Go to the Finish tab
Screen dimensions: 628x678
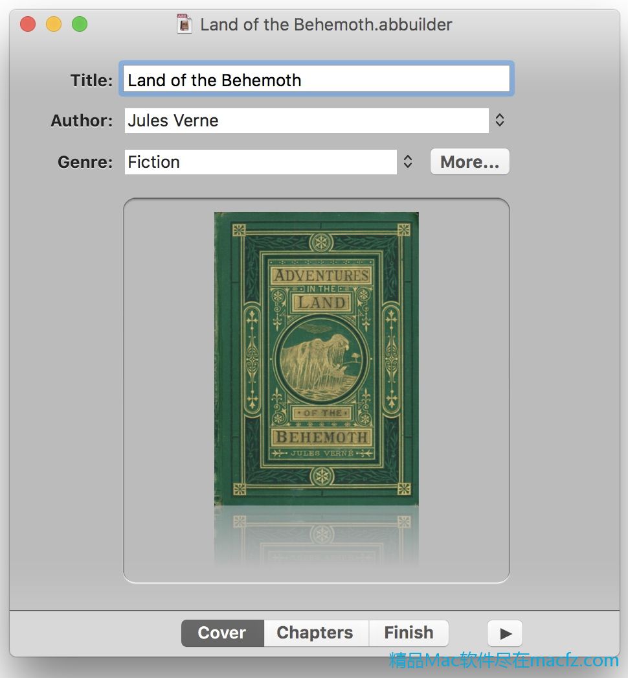(x=409, y=633)
